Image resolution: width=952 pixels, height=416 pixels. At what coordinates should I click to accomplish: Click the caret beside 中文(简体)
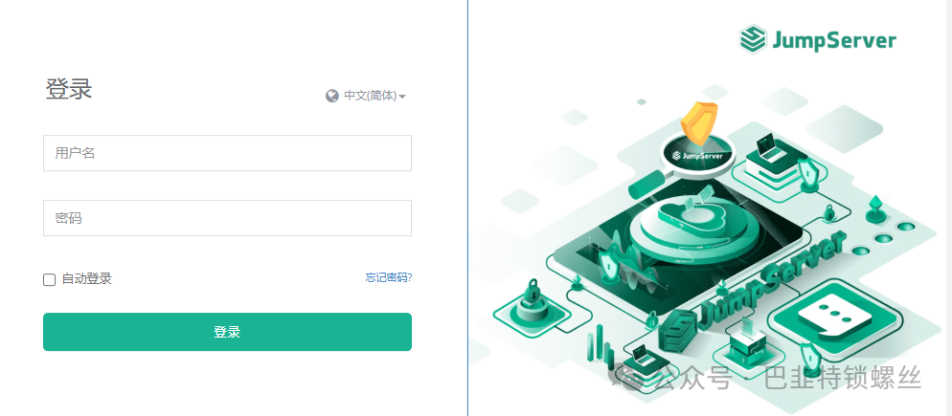click(x=402, y=97)
